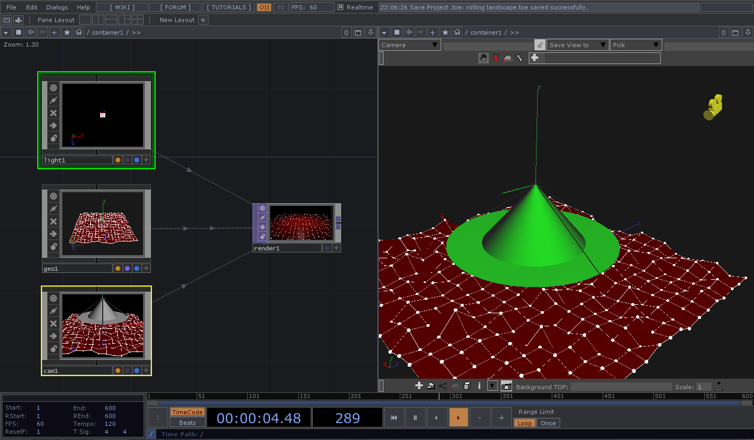754x440 pixels.
Task: Open the Pick dropdown menu
Action: coord(636,45)
